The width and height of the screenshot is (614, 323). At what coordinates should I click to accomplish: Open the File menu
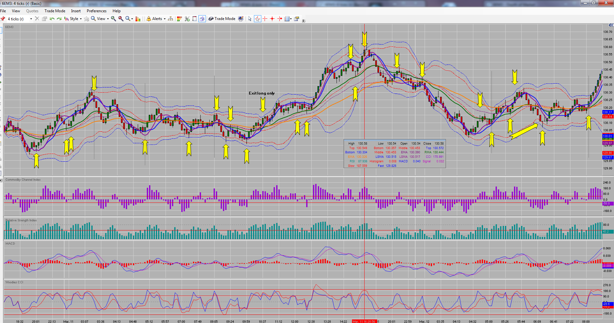(3, 11)
